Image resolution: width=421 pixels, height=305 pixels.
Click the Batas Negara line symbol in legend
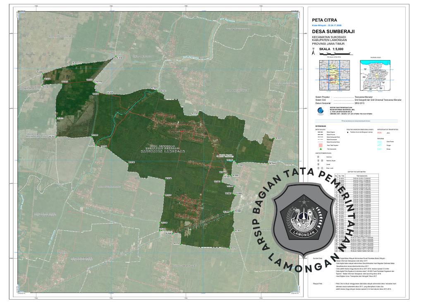click(x=319, y=133)
